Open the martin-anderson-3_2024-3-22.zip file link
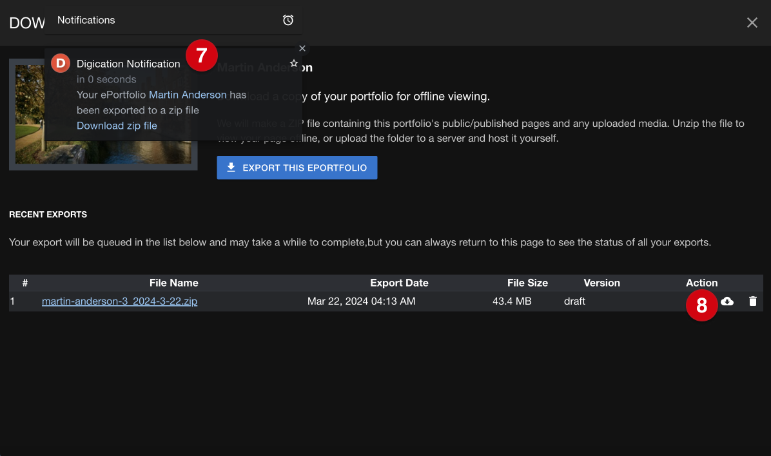 119,301
